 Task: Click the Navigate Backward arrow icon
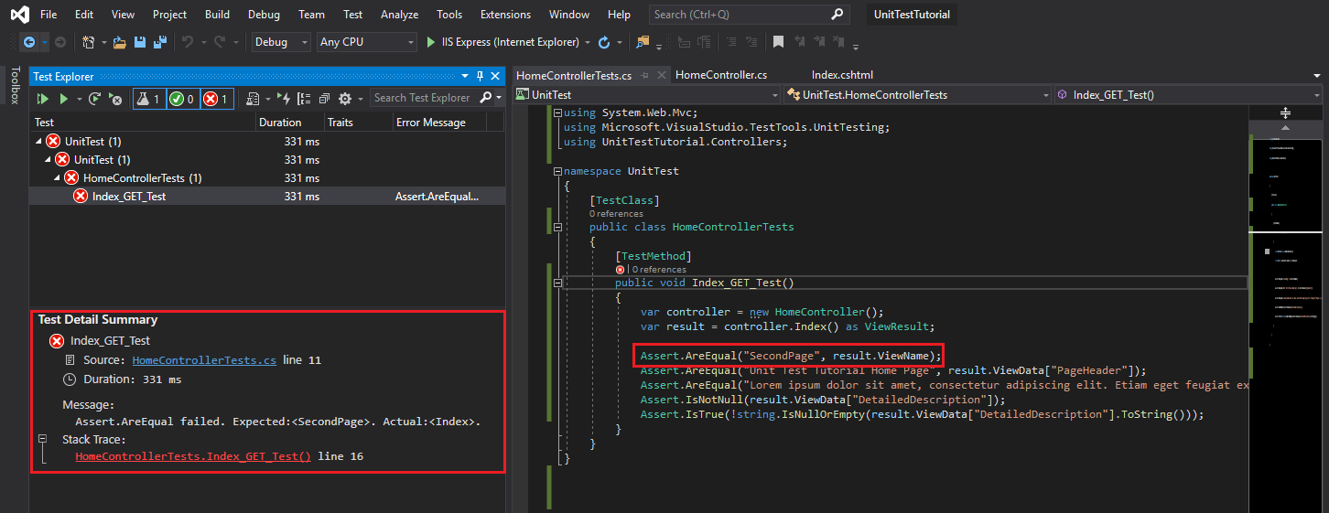[28, 42]
